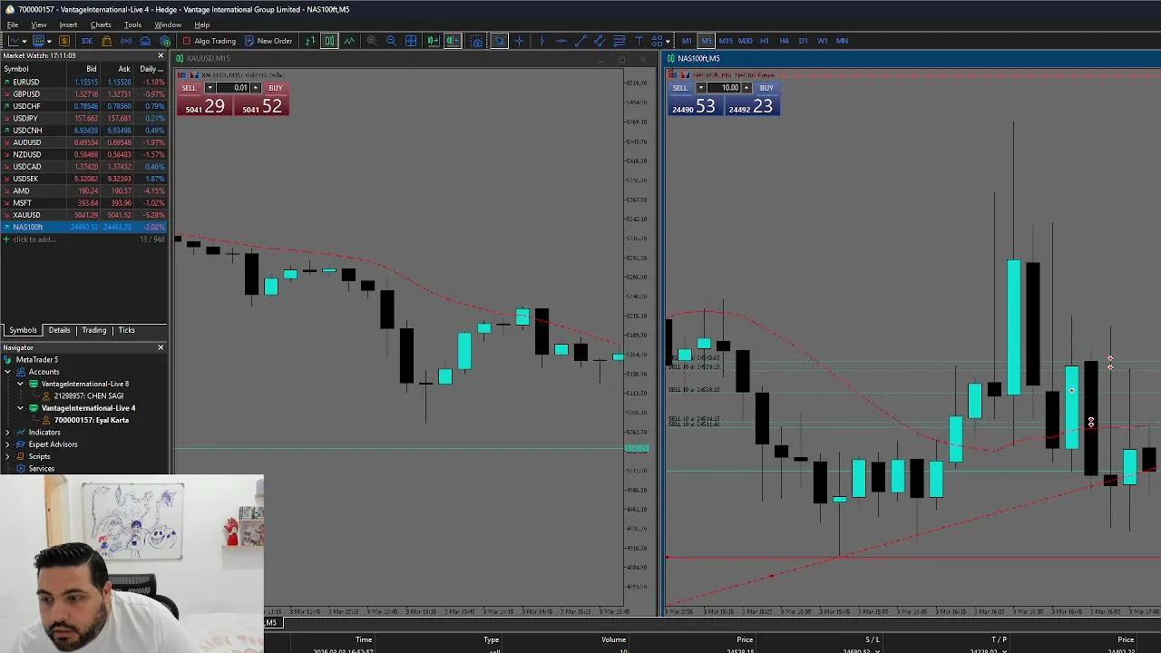Expand the Indicators tree node
This screenshot has height=653, width=1161.
7,433
